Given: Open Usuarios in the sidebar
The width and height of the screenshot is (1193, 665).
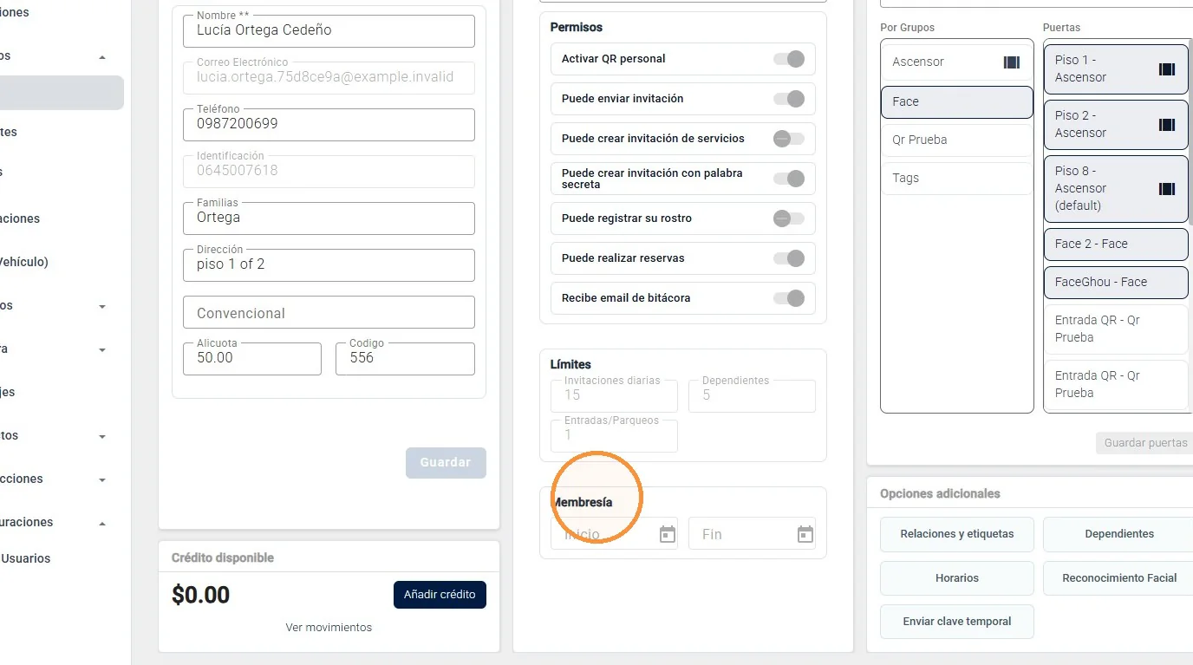Looking at the screenshot, I should (x=26, y=558).
